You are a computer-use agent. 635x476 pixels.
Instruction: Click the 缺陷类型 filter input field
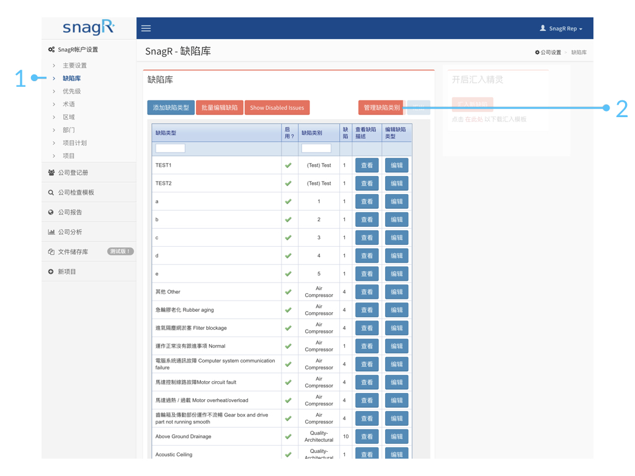click(x=170, y=148)
